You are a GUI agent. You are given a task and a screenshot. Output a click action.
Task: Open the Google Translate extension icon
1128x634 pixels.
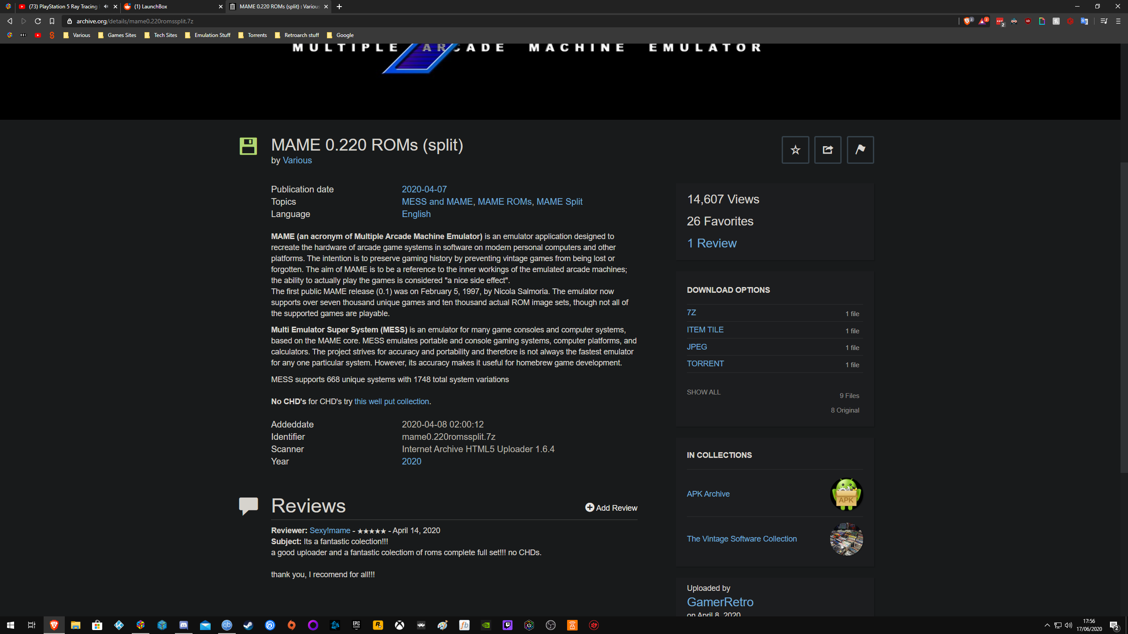1084,21
